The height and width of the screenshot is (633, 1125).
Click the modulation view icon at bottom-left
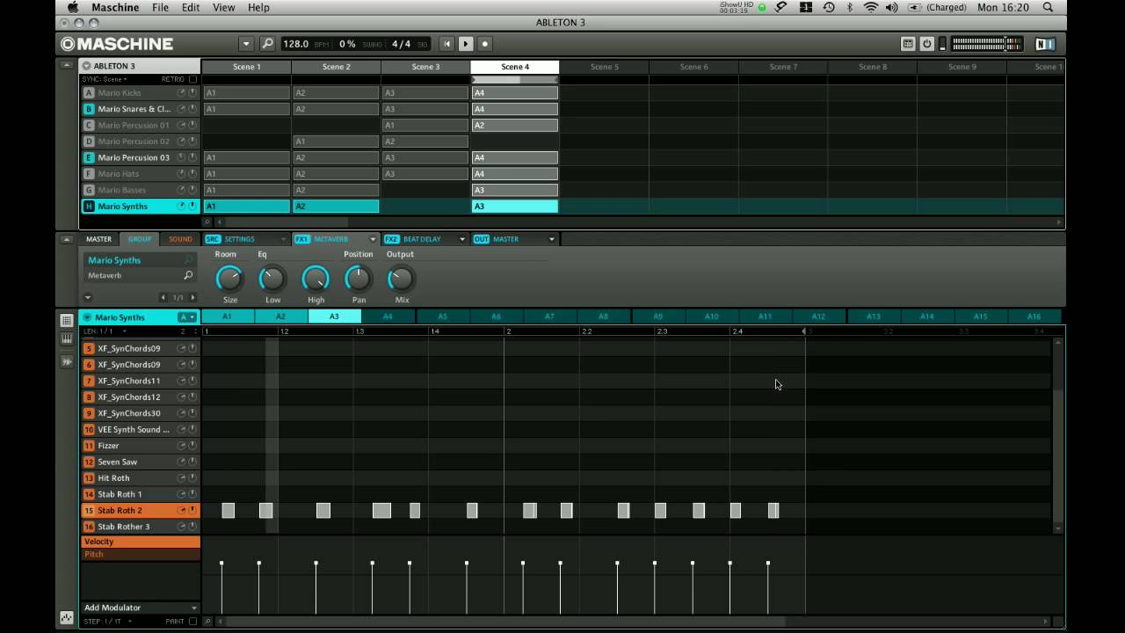tap(67, 618)
